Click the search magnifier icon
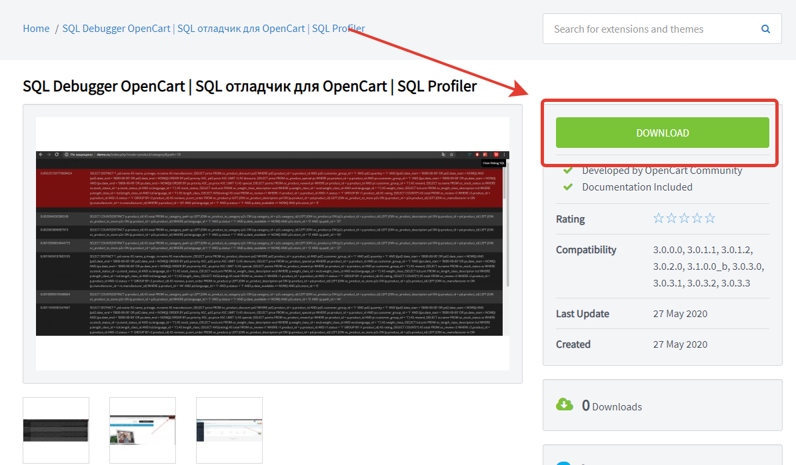 click(x=766, y=29)
